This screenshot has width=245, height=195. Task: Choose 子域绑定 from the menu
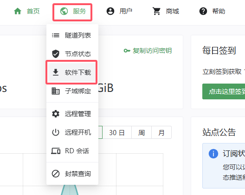tap(72, 91)
